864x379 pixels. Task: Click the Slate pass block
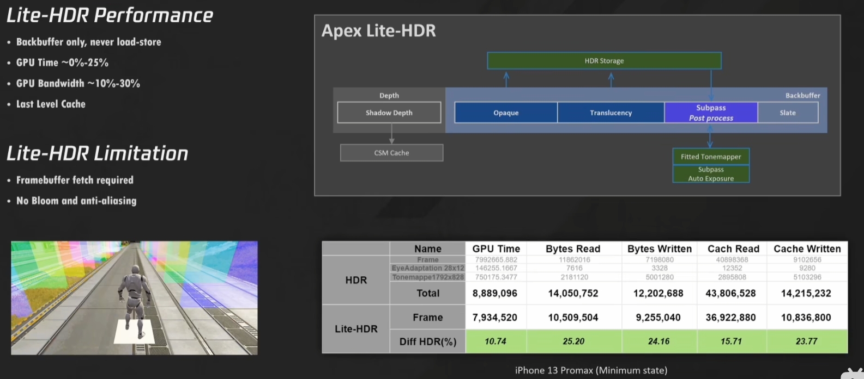pyautogui.click(x=788, y=113)
